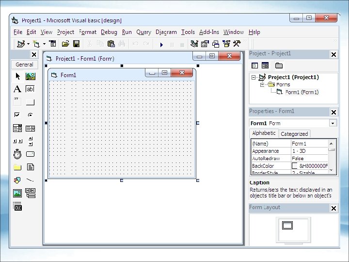
Task: Select the Image control tool
Action: pyautogui.click(x=17, y=193)
